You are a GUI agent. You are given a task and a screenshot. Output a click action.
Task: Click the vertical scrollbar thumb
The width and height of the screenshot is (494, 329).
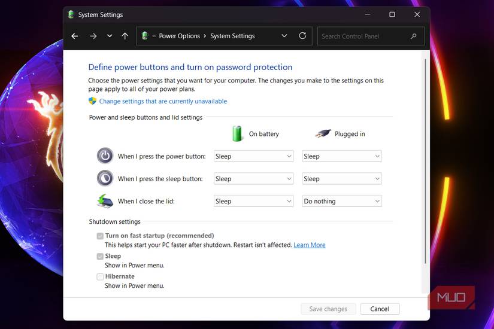(425, 161)
